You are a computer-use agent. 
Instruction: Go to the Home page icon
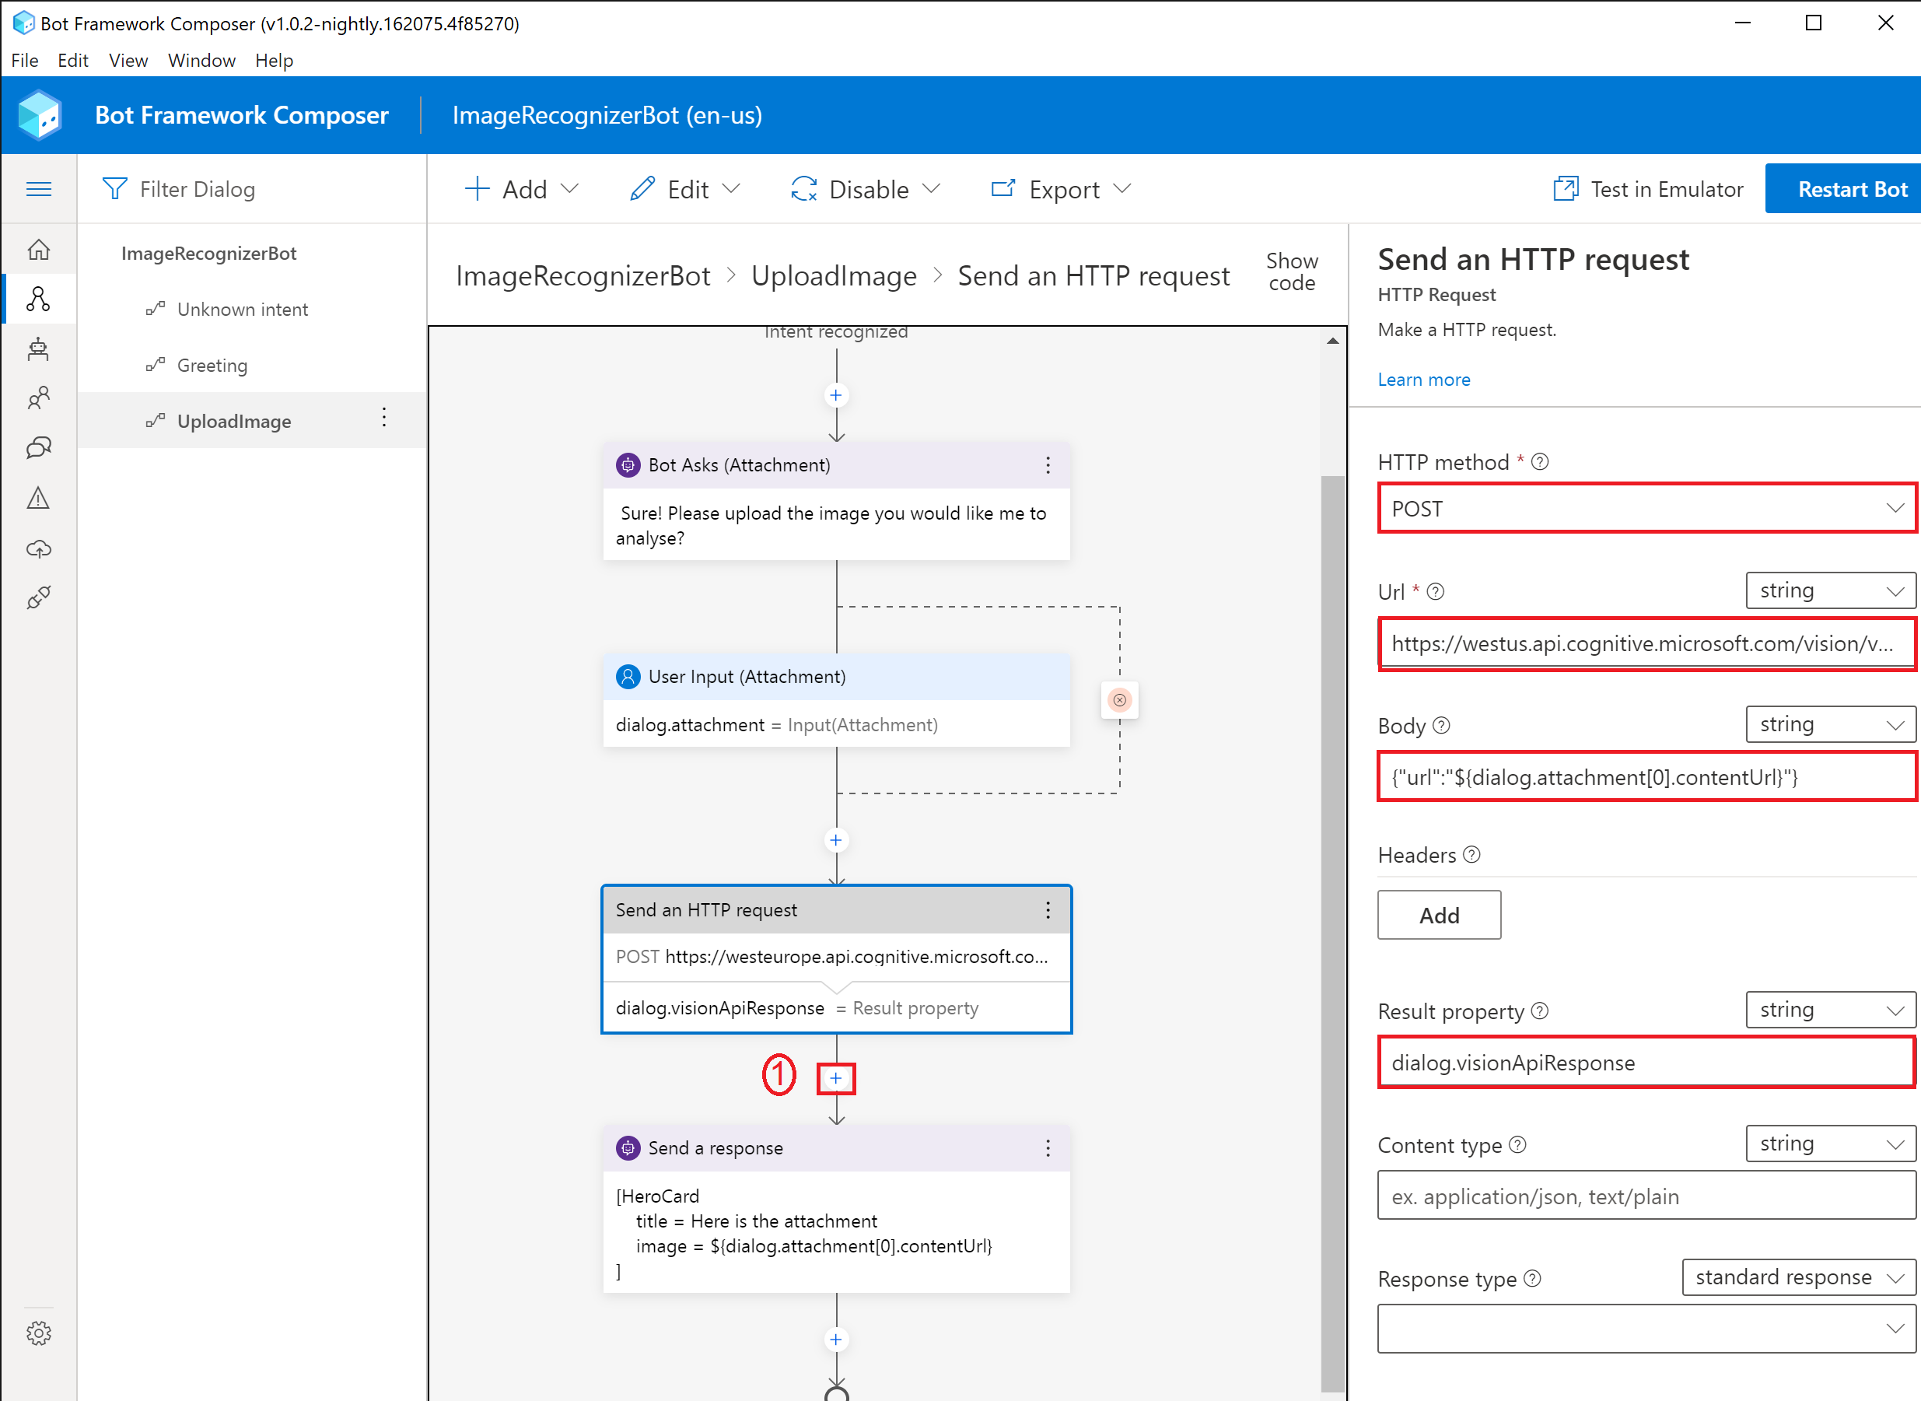coord(39,250)
